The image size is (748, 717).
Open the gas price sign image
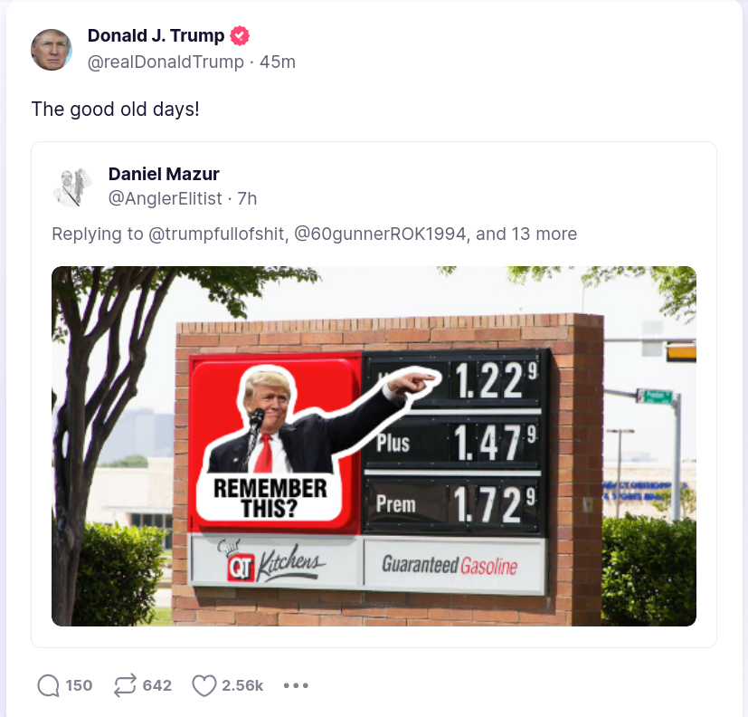point(374,445)
